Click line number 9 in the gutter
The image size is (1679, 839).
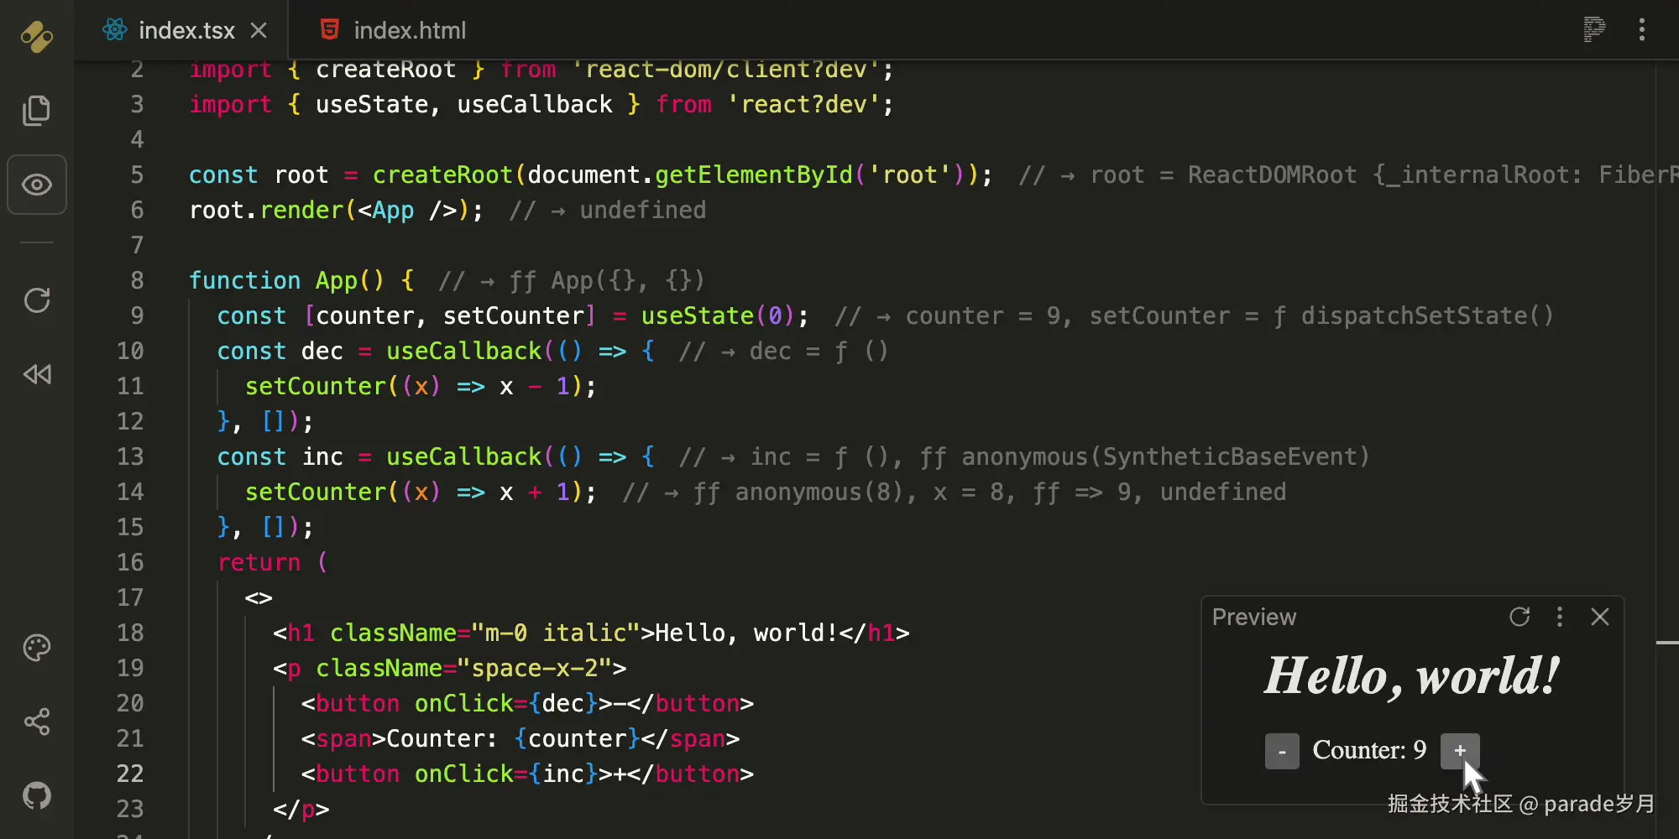137,315
